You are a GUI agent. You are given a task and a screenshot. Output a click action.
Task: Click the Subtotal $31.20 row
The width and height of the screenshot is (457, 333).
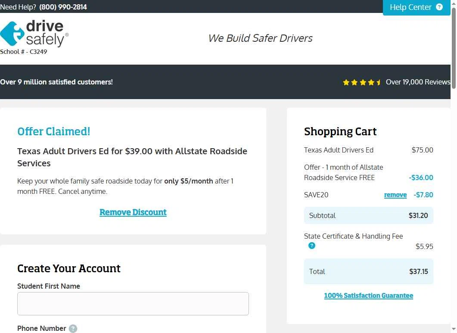(x=368, y=215)
